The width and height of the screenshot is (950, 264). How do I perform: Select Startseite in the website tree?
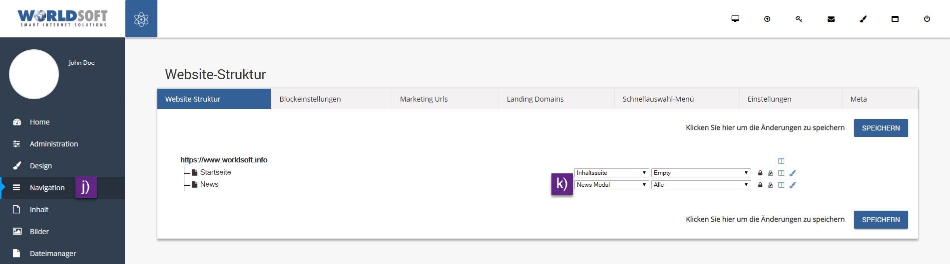215,172
